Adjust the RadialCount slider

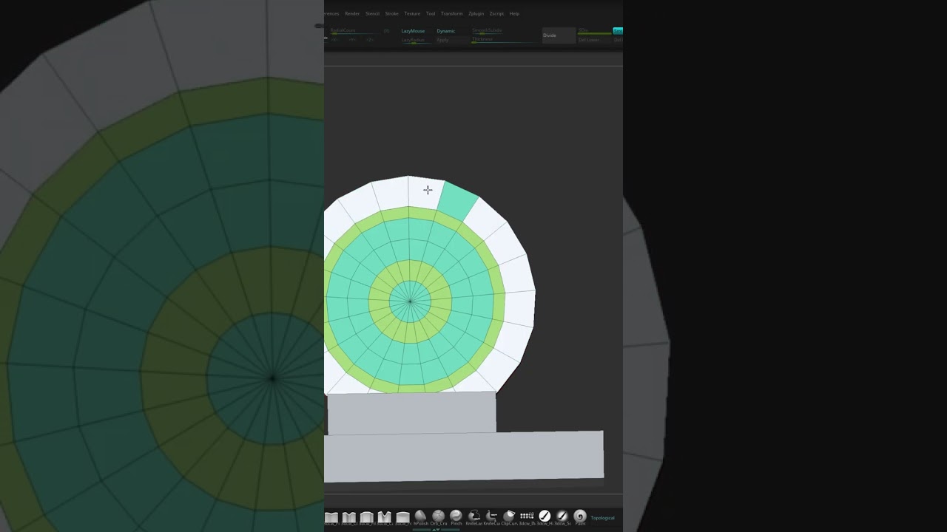[355, 31]
